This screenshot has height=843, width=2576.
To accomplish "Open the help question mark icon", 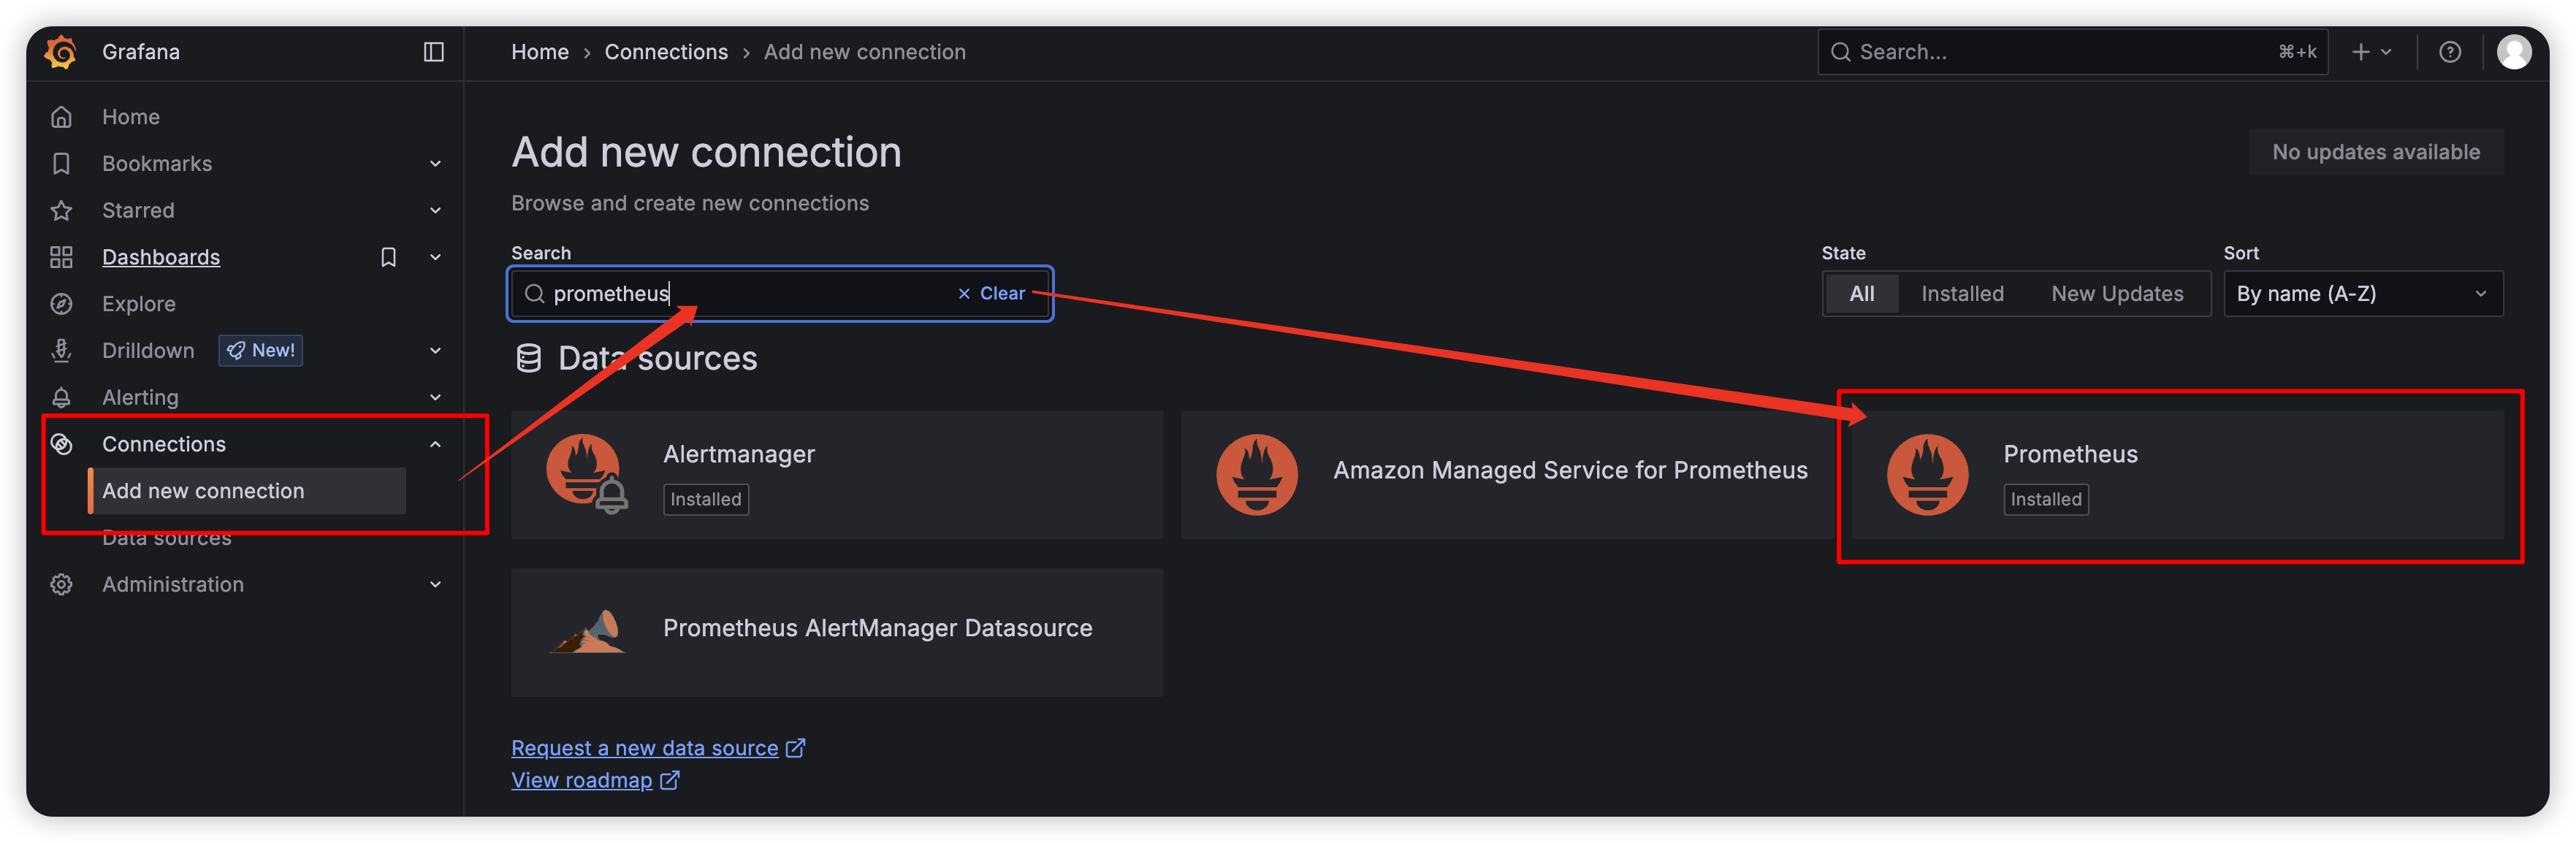I will click(2449, 52).
